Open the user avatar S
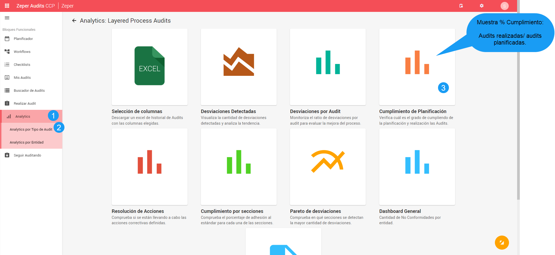The height and width of the screenshot is (255, 555). pos(504,6)
